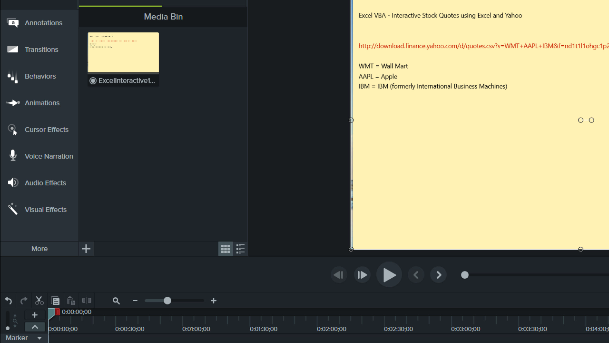Click the split clip icon
The image size is (609, 343).
(87, 301)
